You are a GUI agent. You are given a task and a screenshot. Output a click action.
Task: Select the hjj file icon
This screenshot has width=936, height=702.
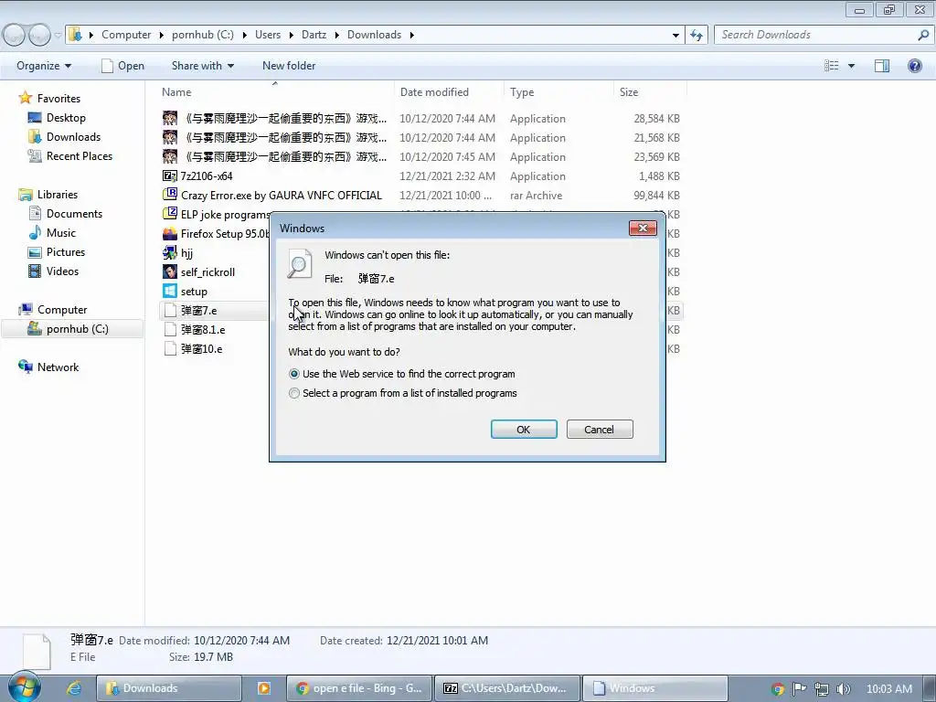(169, 252)
